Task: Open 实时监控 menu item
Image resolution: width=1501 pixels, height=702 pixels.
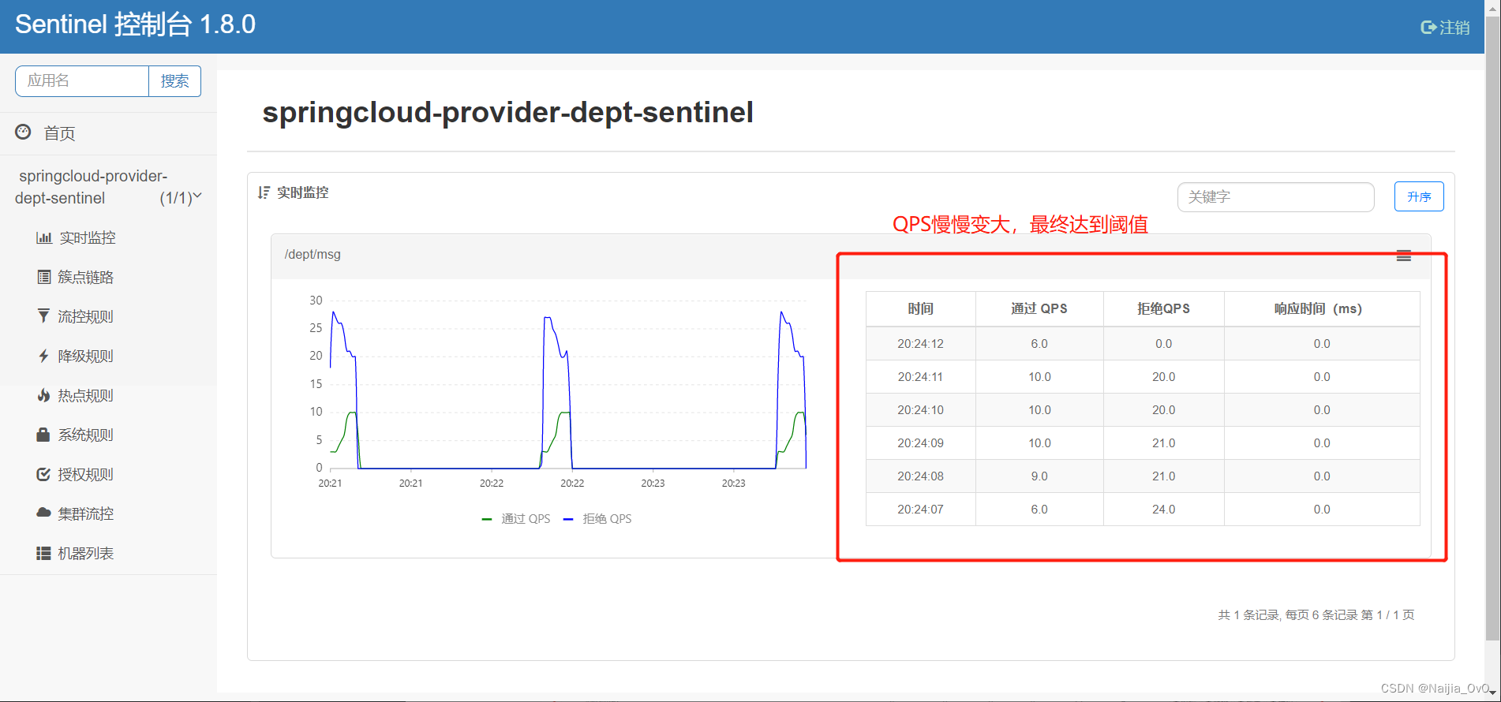Action: [x=88, y=237]
